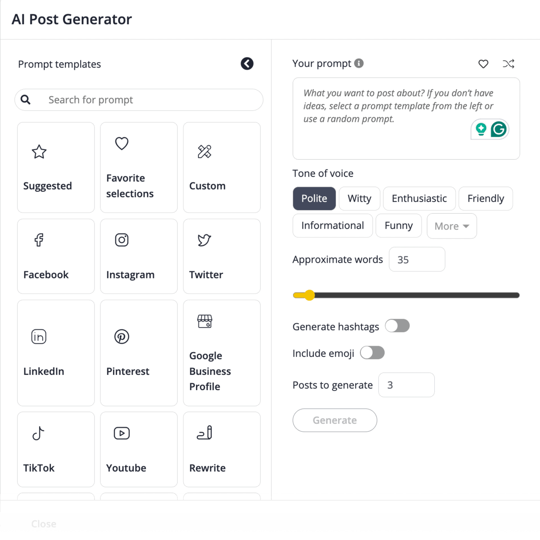Select the Witty tone
540x540 pixels.
pos(359,198)
